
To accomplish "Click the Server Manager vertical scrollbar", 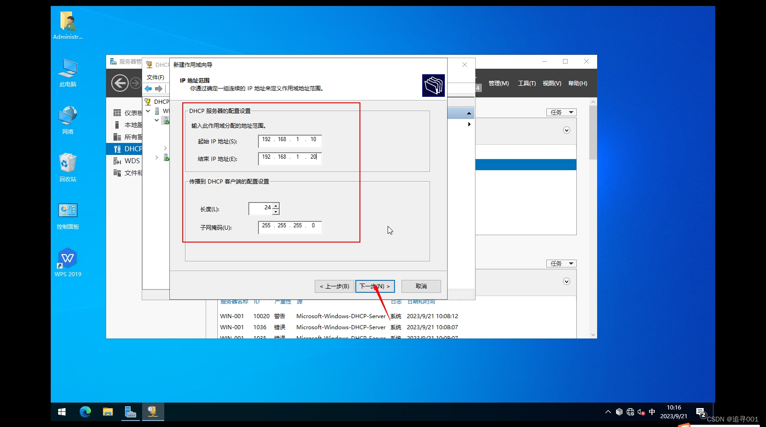I will click(593, 133).
